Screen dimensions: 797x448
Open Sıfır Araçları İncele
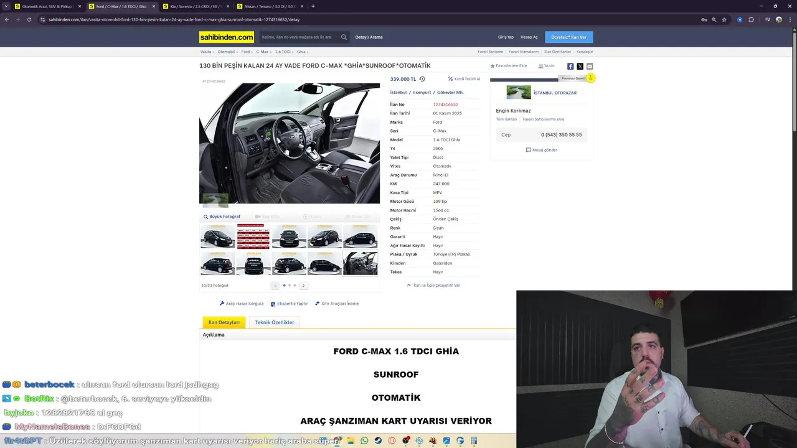(x=337, y=304)
